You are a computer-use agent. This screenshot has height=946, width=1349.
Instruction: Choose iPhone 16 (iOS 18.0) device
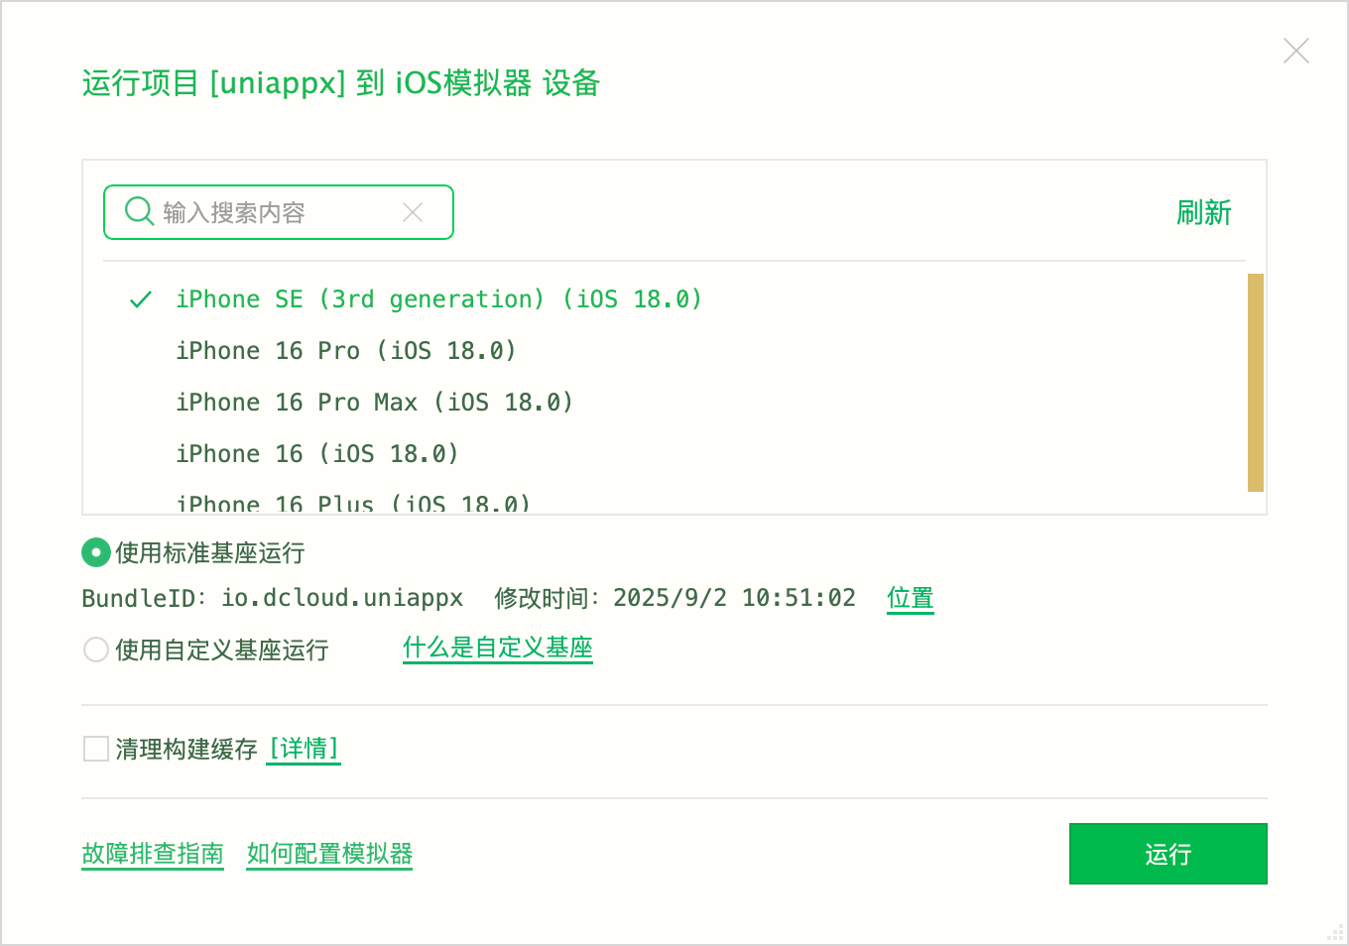pos(317,454)
